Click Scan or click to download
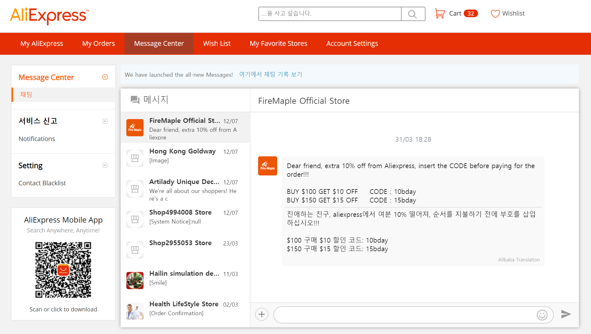The width and height of the screenshot is (591, 334). tap(63, 309)
